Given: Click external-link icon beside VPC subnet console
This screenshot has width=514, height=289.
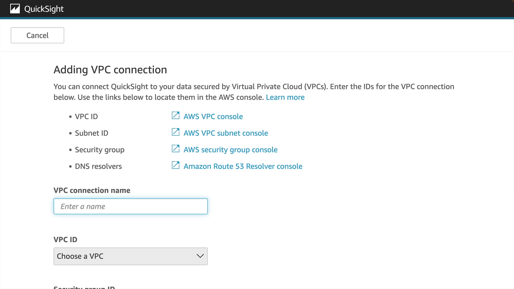Looking at the screenshot, I should click(176, 132).
